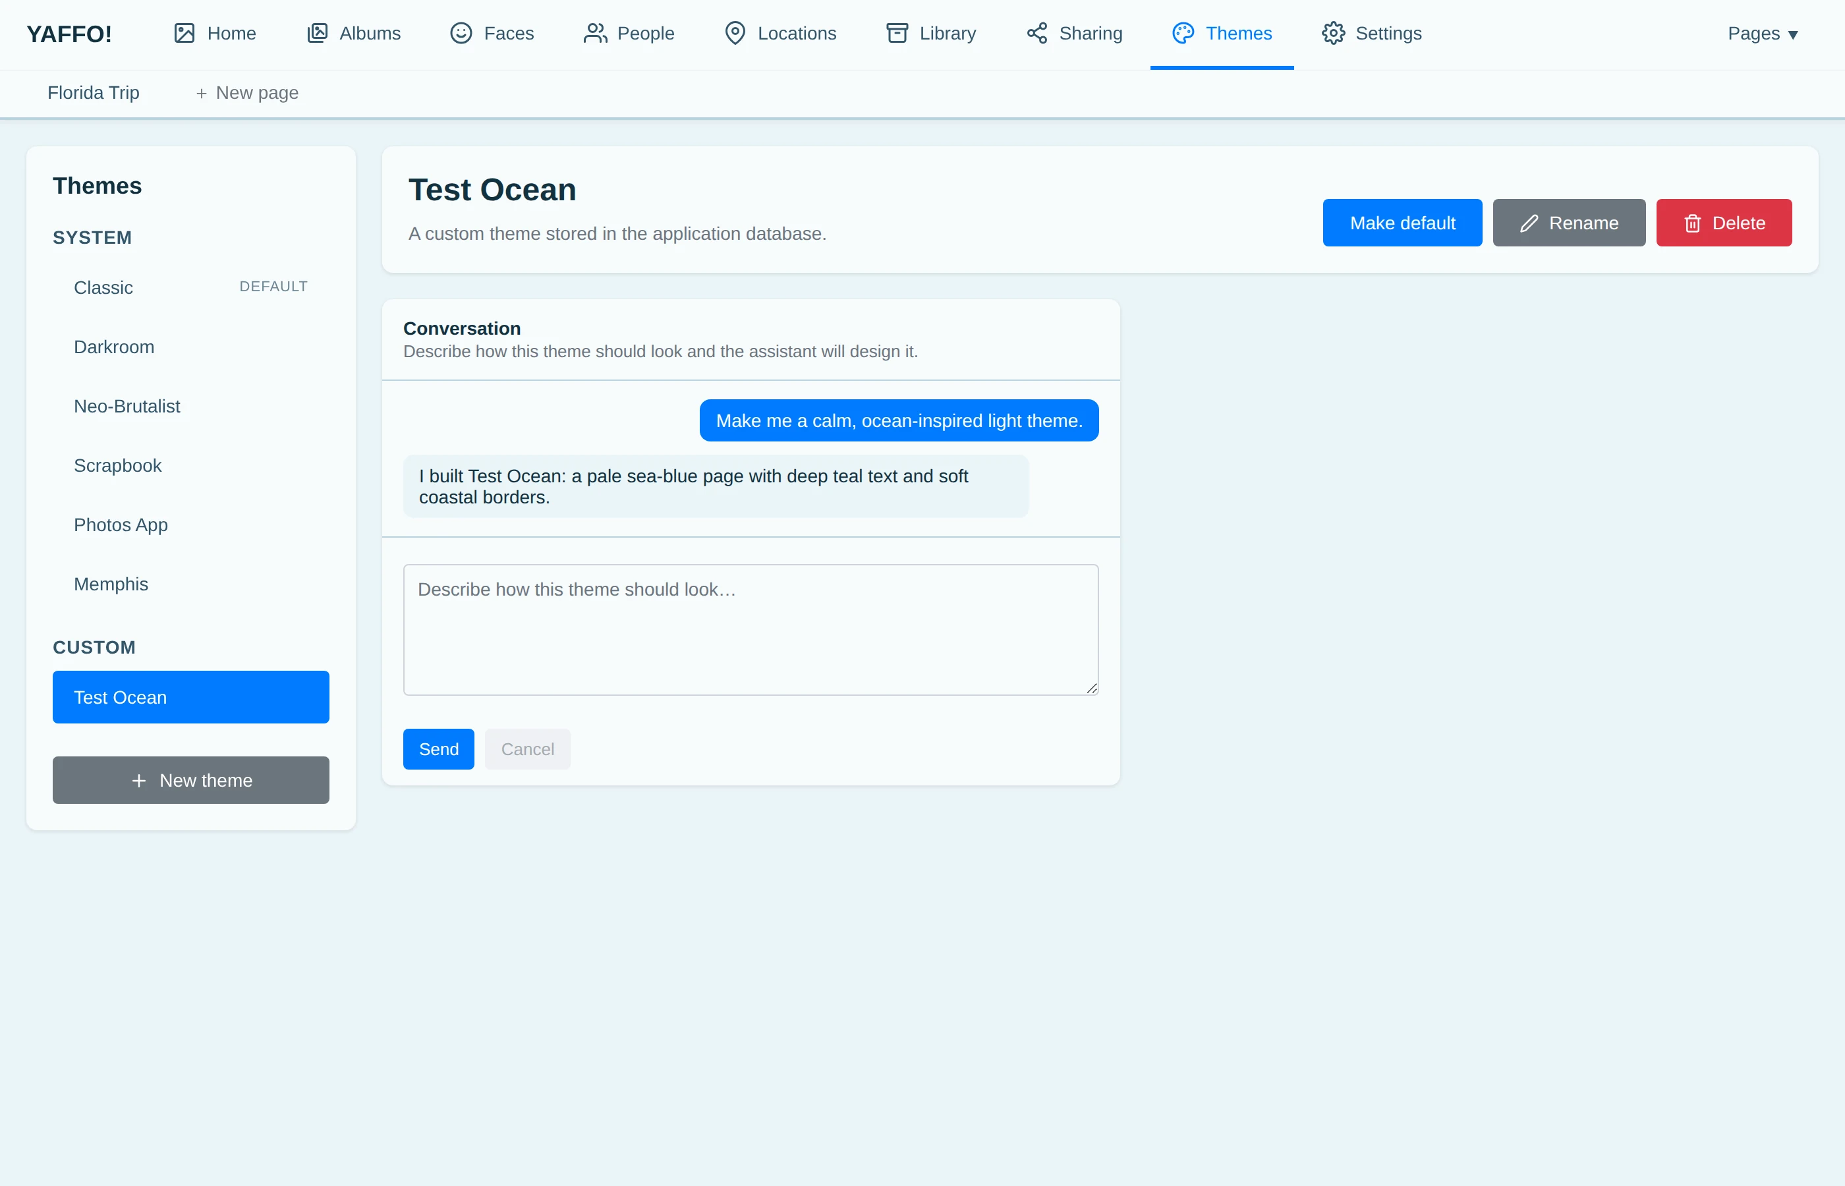Viewport: 1845px width, 1186px height.
Task: Click the trash icon on Delete
Action: click(1693, 223)
